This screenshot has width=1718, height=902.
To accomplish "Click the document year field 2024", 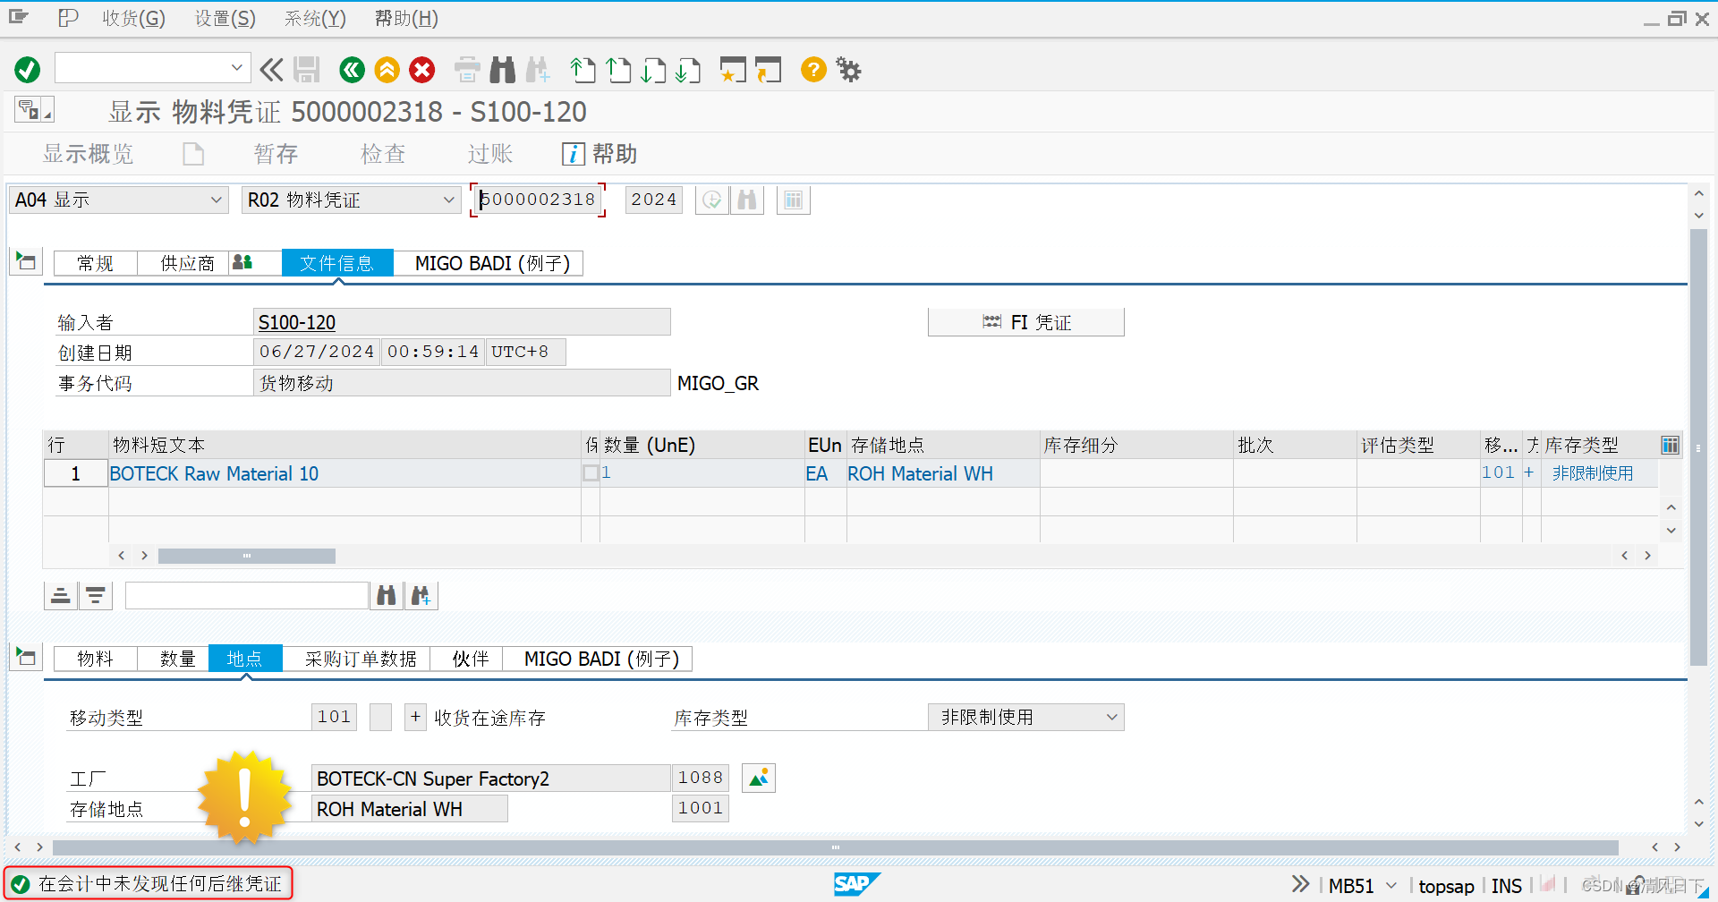I will click(653, 200).
